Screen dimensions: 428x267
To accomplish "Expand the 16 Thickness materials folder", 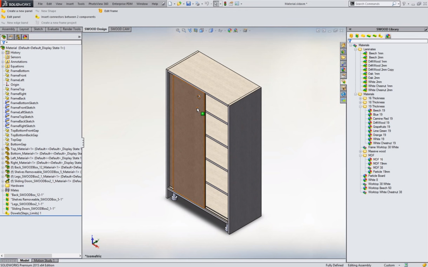I will coord(360,98).
